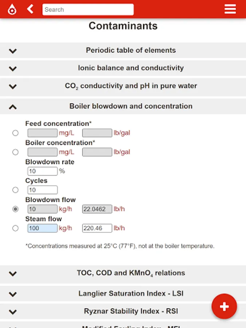Click the Steam flow lb/h field
This screenshot has width=246, height=328.
[97, 228]
